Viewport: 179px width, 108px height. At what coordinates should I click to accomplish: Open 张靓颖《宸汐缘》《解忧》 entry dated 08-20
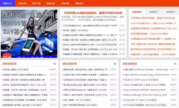tap(90, 40)
